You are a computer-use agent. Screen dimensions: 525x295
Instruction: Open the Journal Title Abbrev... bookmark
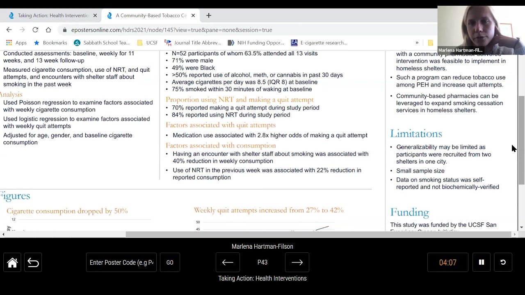pos(193,43)
